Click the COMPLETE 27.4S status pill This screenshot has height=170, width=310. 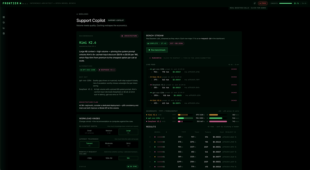[x=157, y=43]
